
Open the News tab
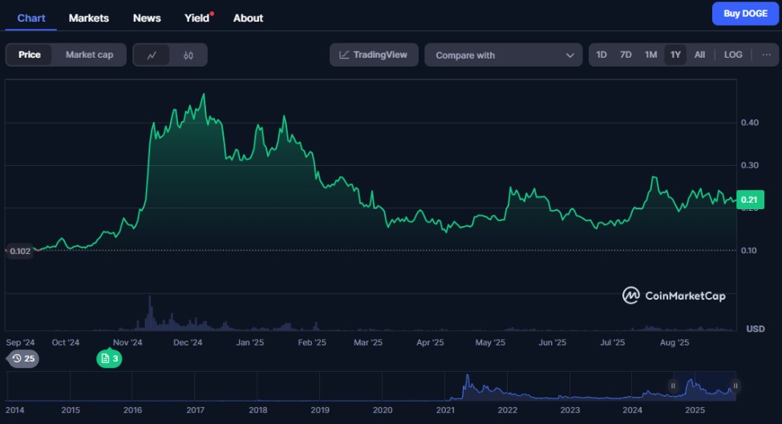pyautogui.click(x=147, y=18)
